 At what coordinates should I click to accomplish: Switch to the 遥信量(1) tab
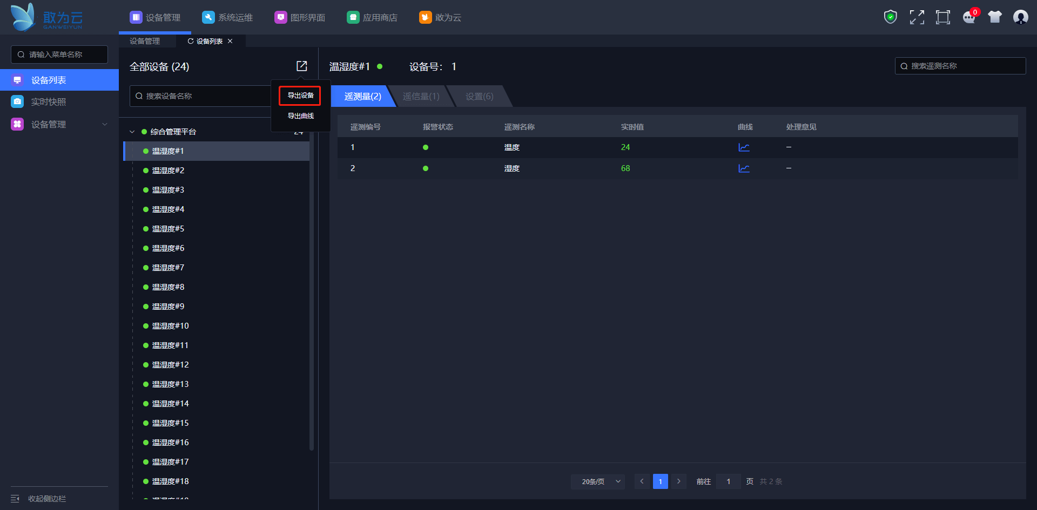[x=421, y=96]
